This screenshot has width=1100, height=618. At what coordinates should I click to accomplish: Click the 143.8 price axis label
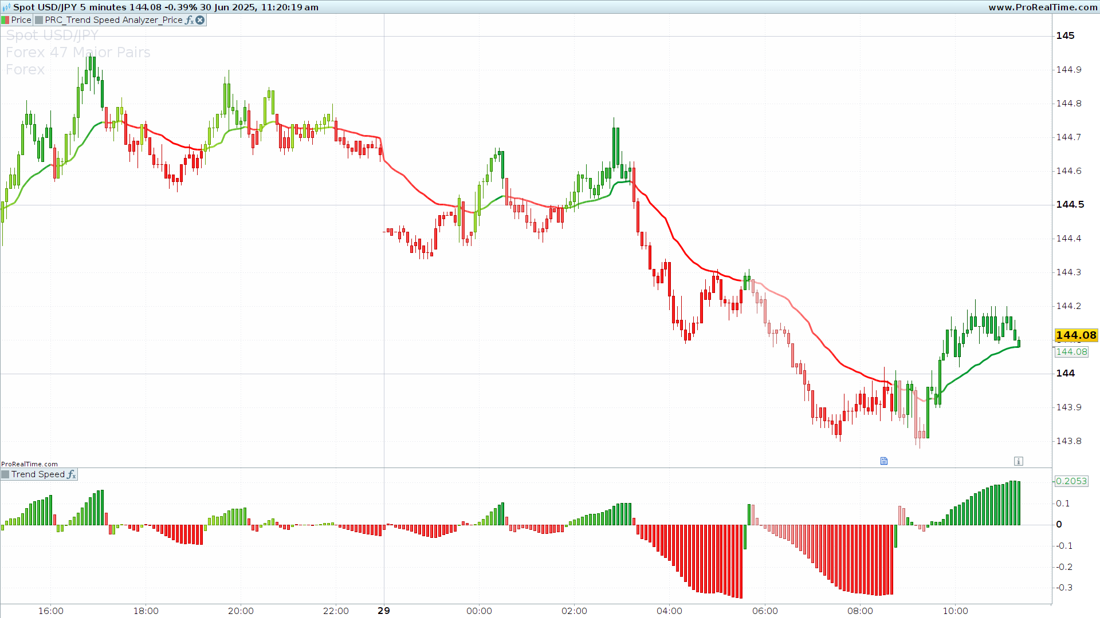click(x=1068, y=441)
